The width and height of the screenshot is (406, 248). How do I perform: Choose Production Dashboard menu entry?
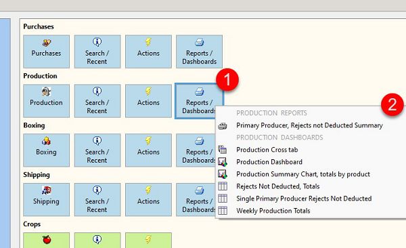(x=269, y=162)
